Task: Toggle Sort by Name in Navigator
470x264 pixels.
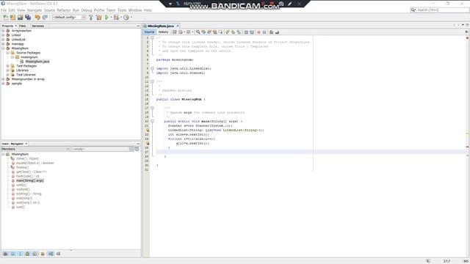Action: (51, 254)
